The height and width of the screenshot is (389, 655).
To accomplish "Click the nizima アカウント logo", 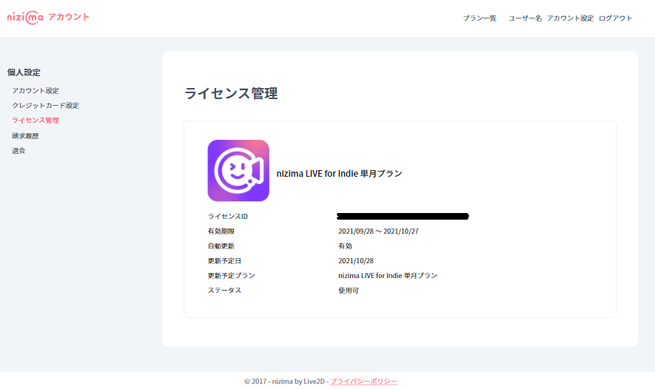I will (48, 18).
